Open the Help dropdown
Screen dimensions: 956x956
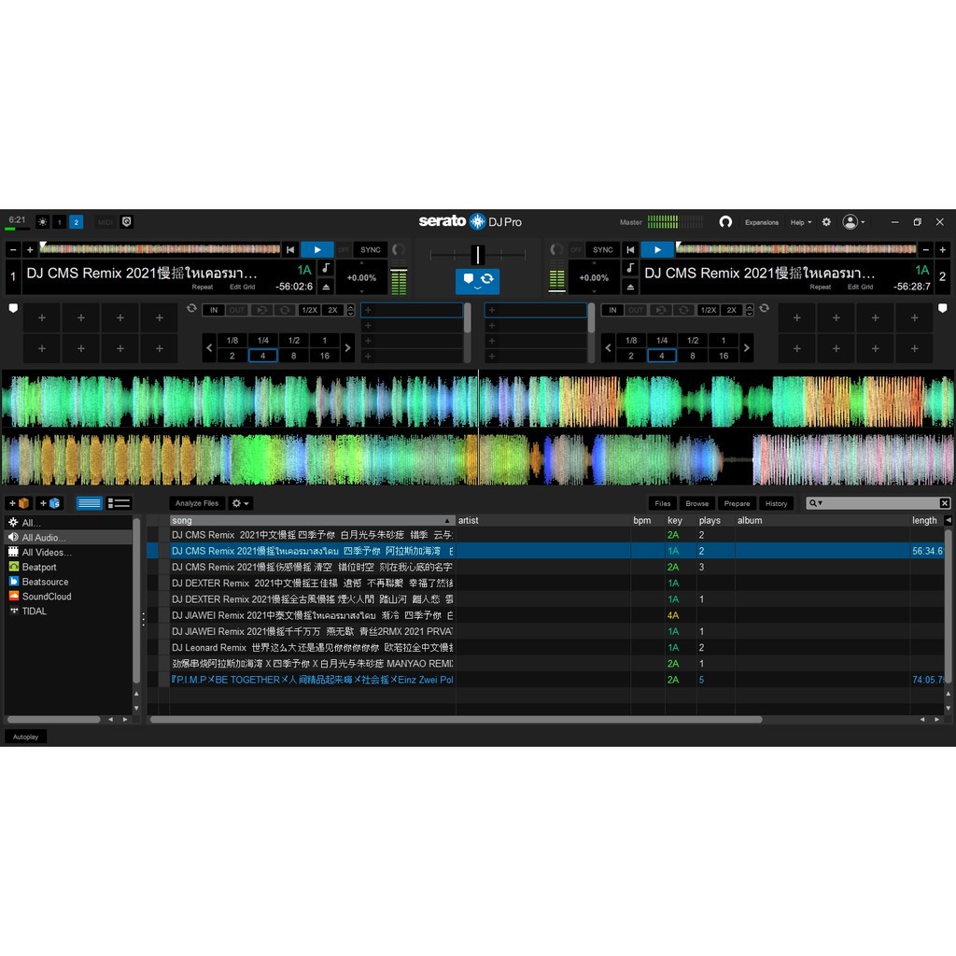[x=799, y=222]
